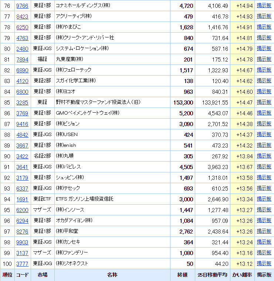
Task: Open stock code 6294 link
Action: point(22,221)
